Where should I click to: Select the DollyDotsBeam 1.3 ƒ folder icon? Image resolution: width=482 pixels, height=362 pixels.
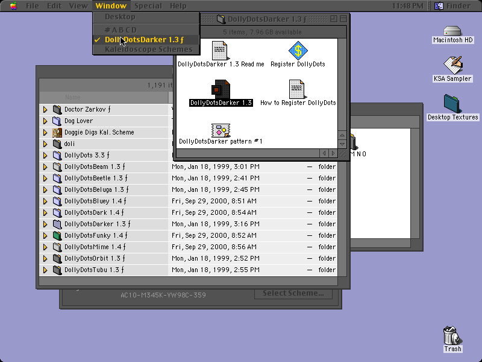(x=57, y=167)
